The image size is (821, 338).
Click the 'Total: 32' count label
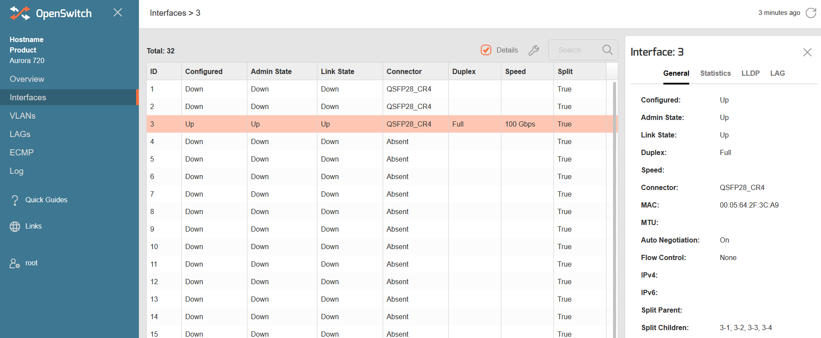160,51
